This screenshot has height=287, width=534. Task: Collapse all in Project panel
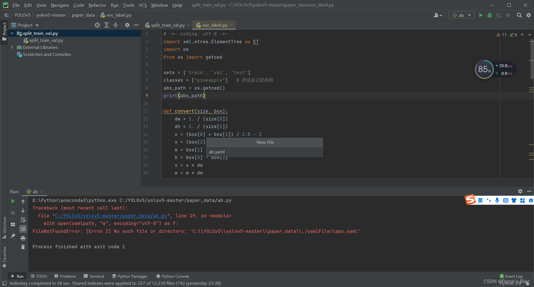coord(116,25)
